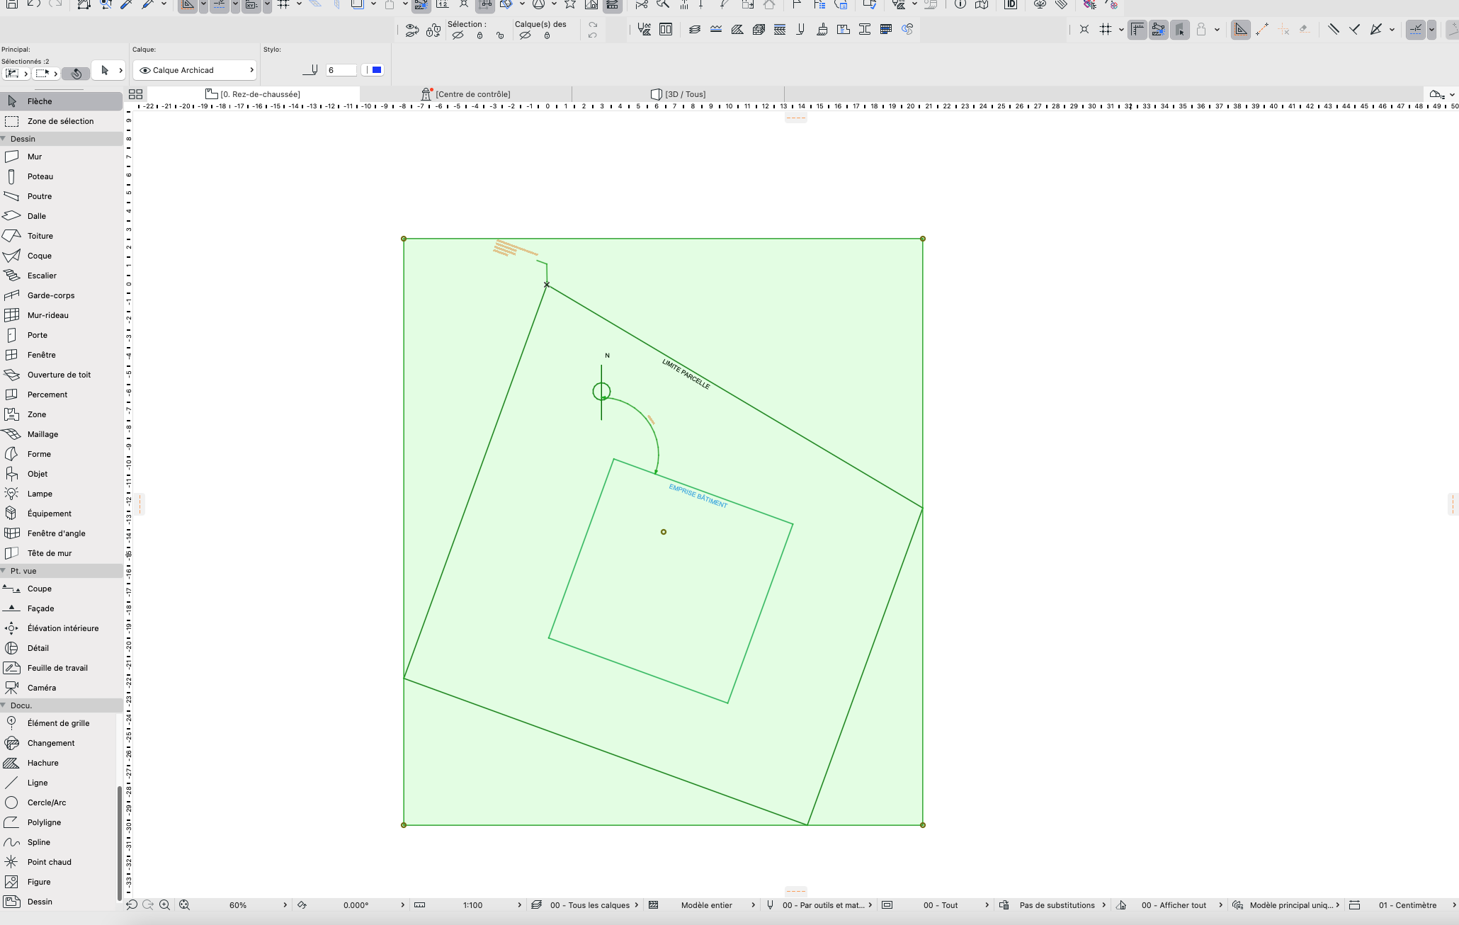The height and width of the screenshot is (925, 1459).
Task: Open the tab overview grid button
Action: [135, 94]
